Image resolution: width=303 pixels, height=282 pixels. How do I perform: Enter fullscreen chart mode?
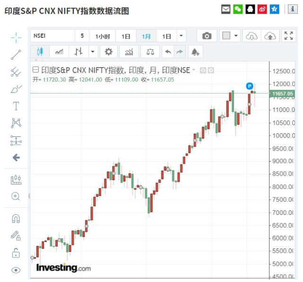coord(289,36)
